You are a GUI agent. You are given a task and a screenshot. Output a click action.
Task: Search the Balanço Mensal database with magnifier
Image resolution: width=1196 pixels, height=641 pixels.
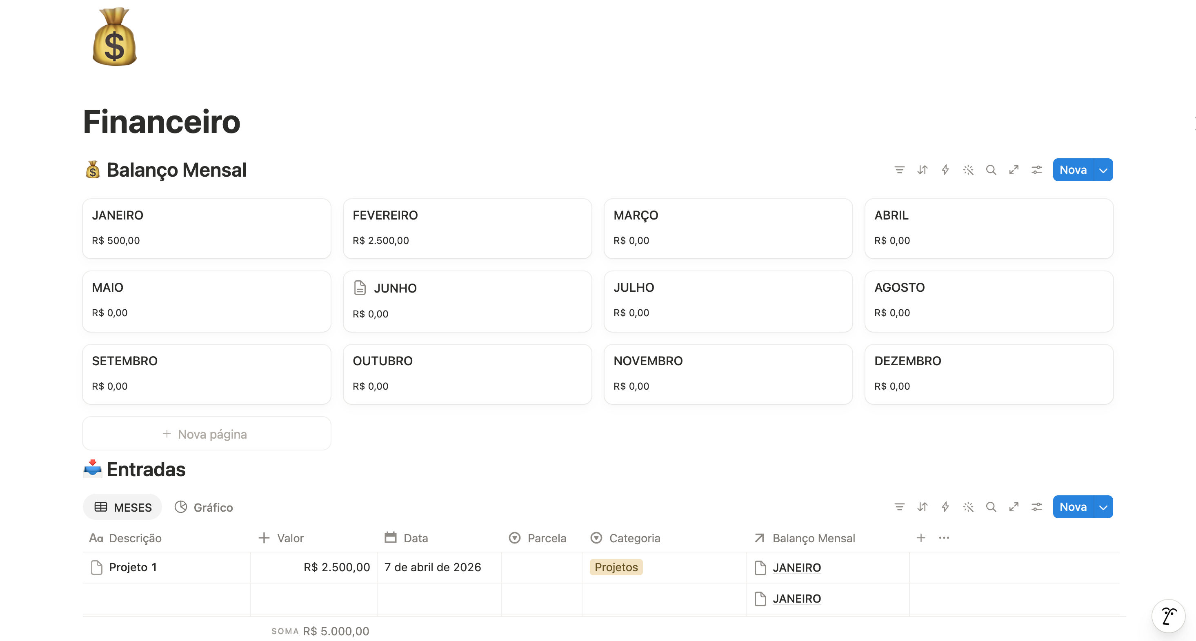[x=991, y=170]
